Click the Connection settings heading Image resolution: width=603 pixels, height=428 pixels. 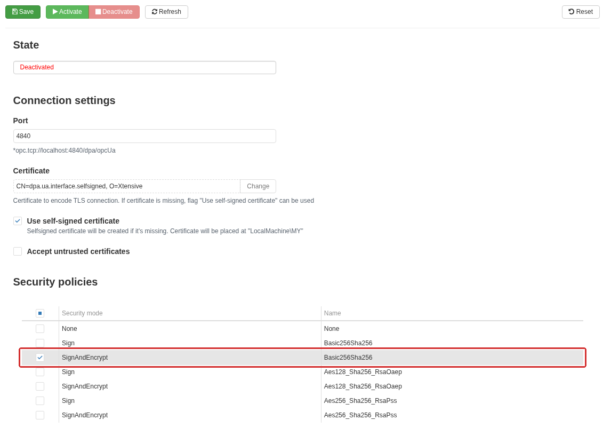pyautogui.click(x=64, y=100)
